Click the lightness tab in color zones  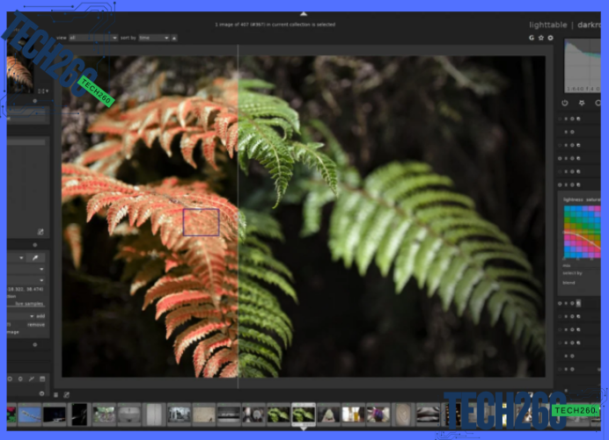574,199
